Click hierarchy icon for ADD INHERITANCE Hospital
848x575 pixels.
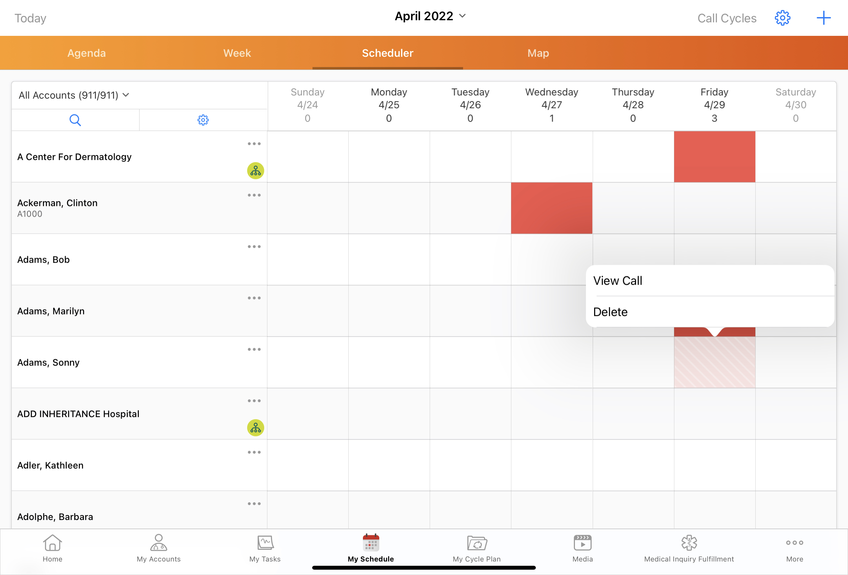(x=255, y=428)
